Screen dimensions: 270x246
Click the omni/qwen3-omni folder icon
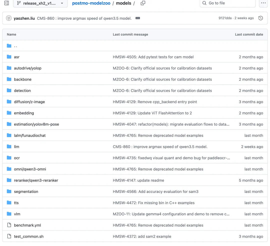coord(9,169)
